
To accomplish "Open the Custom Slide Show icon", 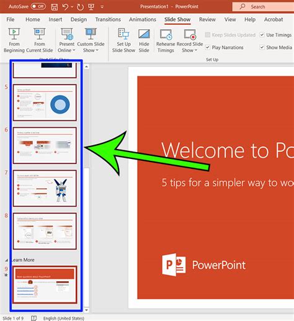I will click(91, 34).
